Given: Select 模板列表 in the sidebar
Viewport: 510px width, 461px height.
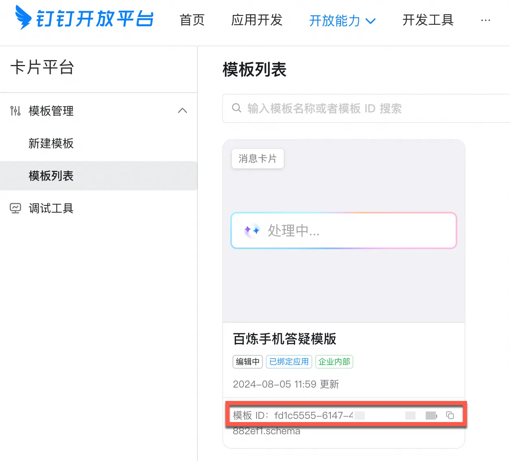Looking at the screenshot, I should click(51, 176).
